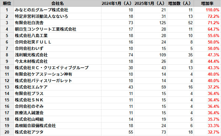This screenshot has width=221, height=136.
Task: Select company cell 有限会社白洗舎
Action: pyautogui.click(x=29, y=23)
